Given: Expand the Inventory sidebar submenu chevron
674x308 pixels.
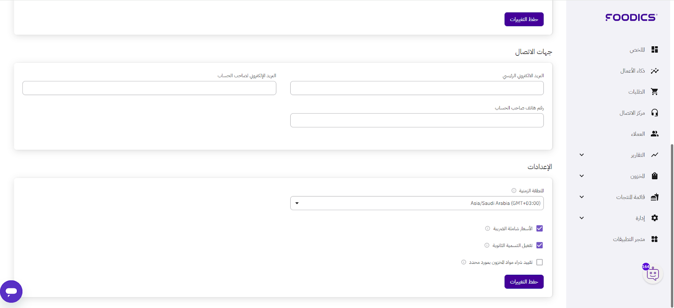Looking at the screenshot, I should pyautogui.click(x=582, y=176).
